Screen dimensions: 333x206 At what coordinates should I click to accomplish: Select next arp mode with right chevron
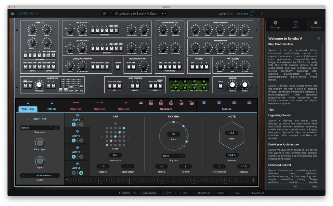(128, 137)
